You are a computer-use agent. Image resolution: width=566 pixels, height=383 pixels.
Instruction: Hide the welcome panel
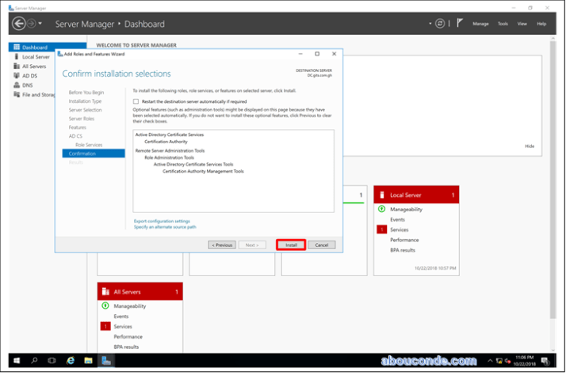[530, 146]
